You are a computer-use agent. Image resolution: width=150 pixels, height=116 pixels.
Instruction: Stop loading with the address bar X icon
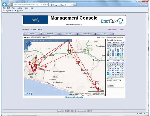(x=47, y=5)
